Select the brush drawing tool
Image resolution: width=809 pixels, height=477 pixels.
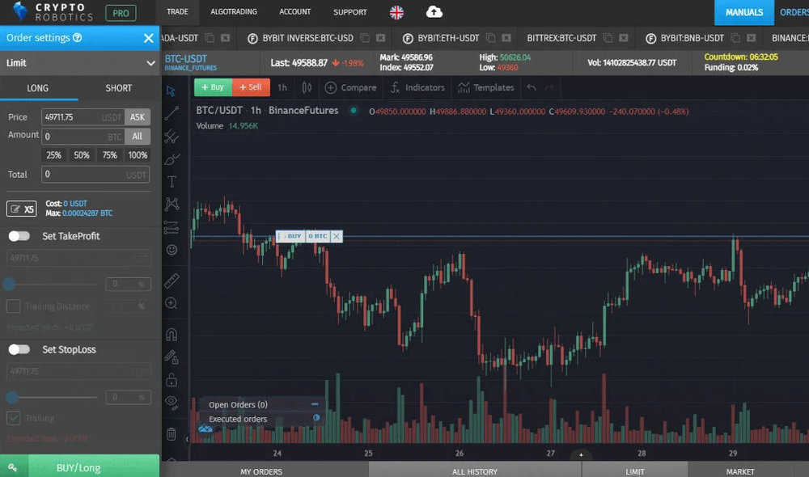click(172, 158)
